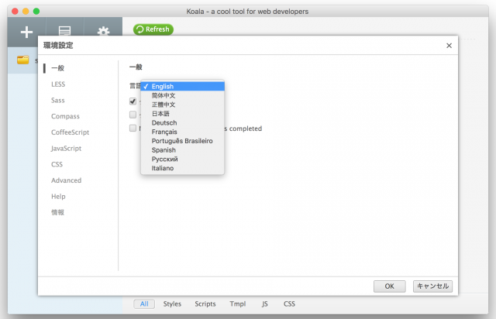
Task: Pick Português Brasileiro language option
Action: (x=182, y=141)
